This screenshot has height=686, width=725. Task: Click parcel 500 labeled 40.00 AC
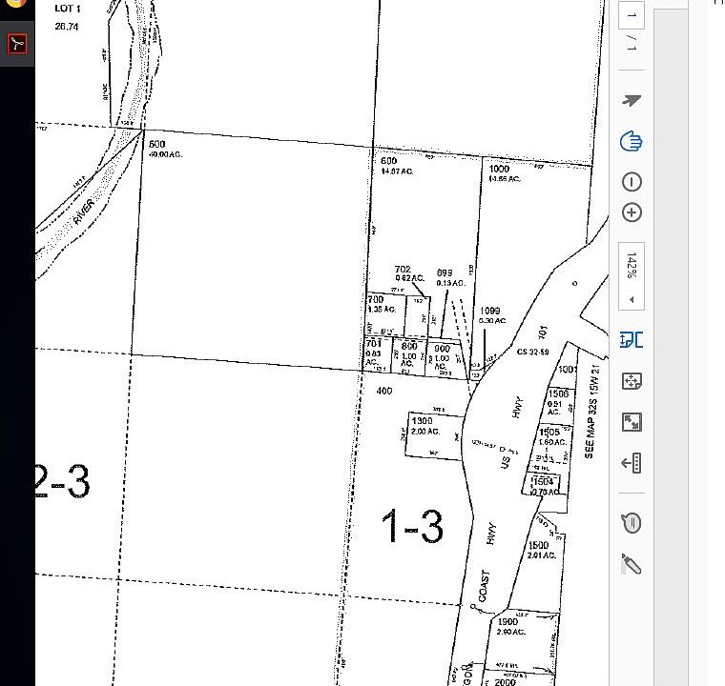(165, 149)
